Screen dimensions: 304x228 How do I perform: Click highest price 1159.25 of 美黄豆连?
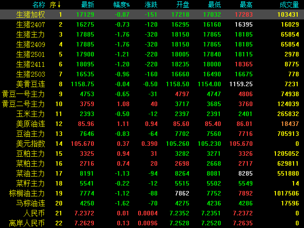pyautogui.click(x=241, y=84)
